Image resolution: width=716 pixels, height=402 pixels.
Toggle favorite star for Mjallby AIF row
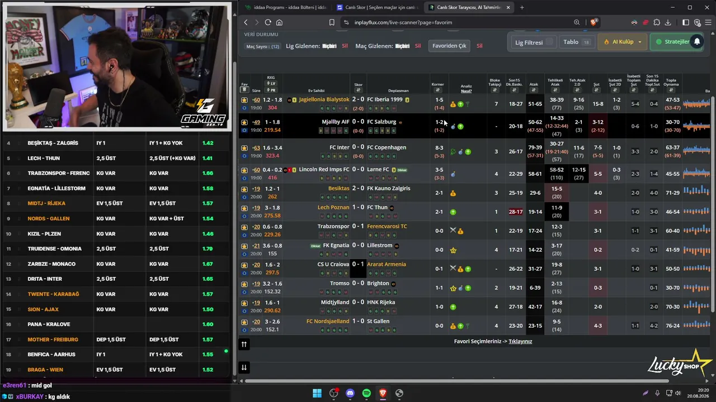pos(244,122)
